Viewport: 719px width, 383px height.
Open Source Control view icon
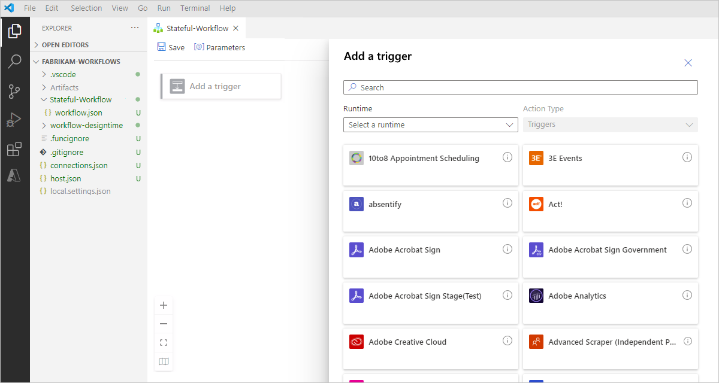click(x=14, y=91)
